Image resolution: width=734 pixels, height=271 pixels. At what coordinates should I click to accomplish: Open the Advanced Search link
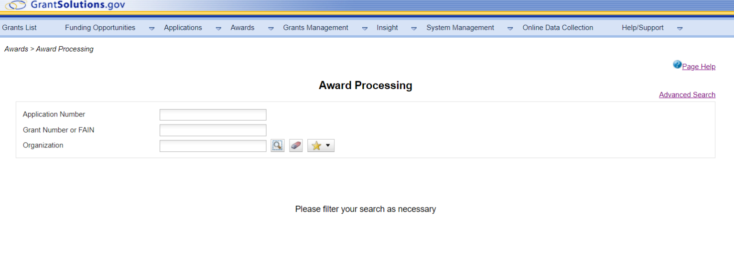point(687,94)
